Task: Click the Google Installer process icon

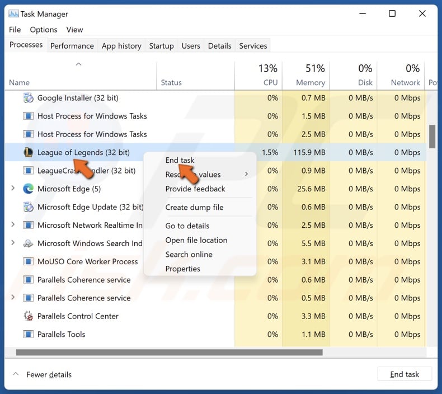Action: [28, 98]
